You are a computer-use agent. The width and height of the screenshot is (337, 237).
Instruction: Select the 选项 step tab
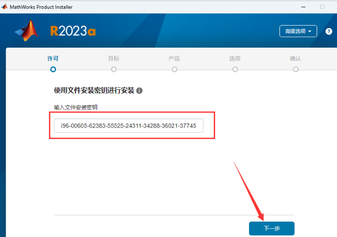(234, 58)
